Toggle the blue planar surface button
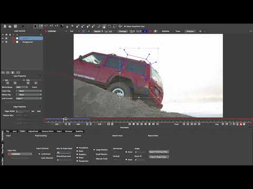Screen dimensions: 253x189 (144, 31)
